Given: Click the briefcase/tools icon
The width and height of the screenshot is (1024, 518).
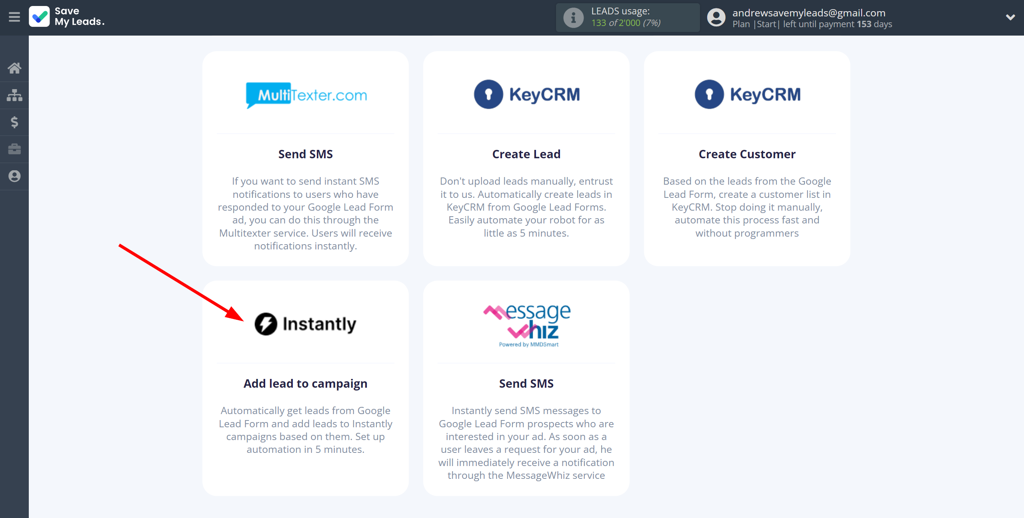Looking at the screenshot, I should pyautogui.click(x=14, y=148).
